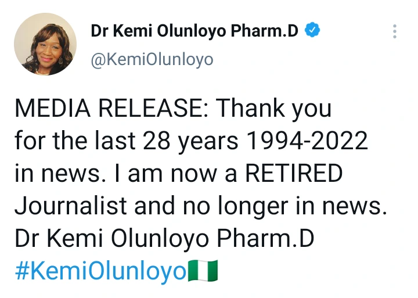
Task: Click the blue verified badge icon
Action: click(312, 31)
